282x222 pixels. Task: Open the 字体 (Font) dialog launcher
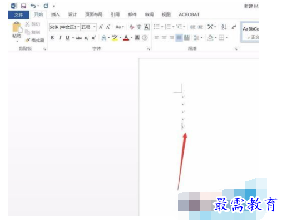coord(149,49)
